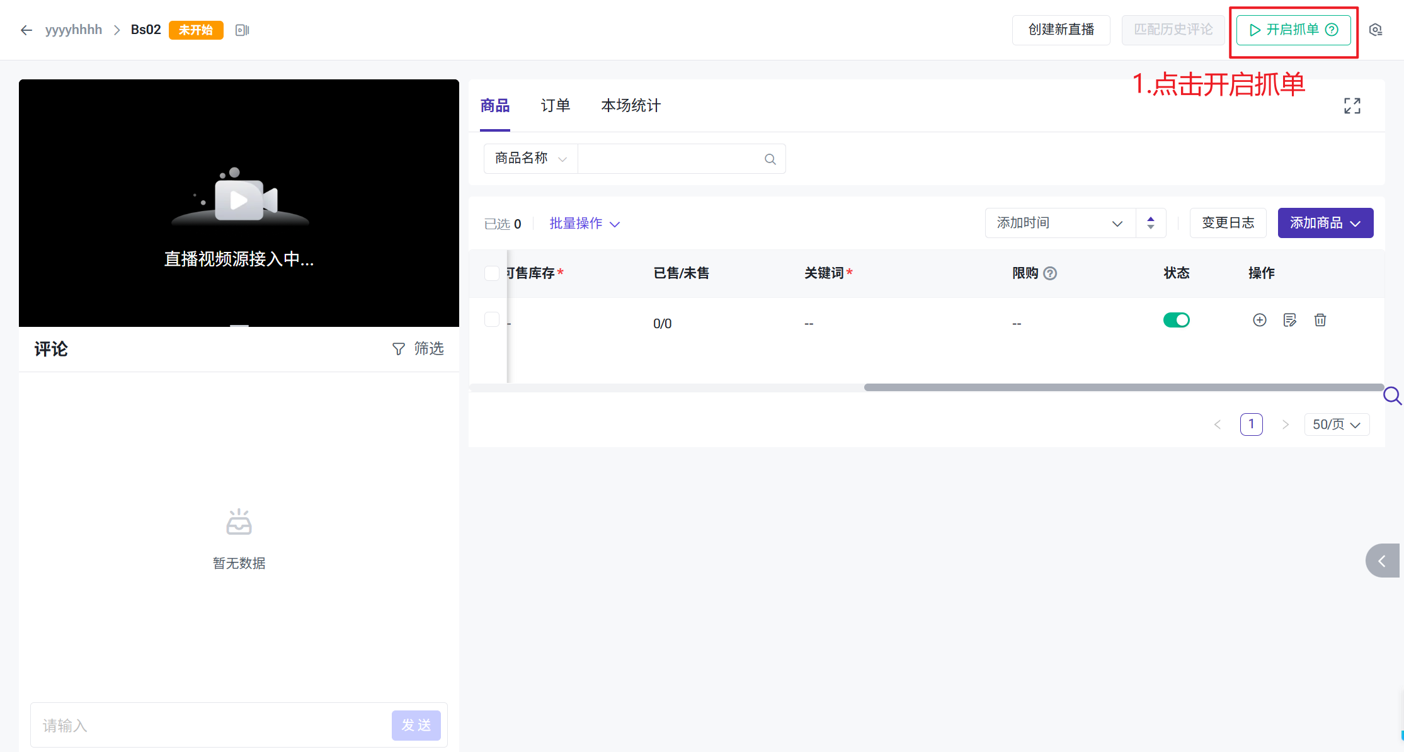Click the floating magnifier icon at right edge
The height and width of the screenshot is (752, 1404).
pos(1392,396)
